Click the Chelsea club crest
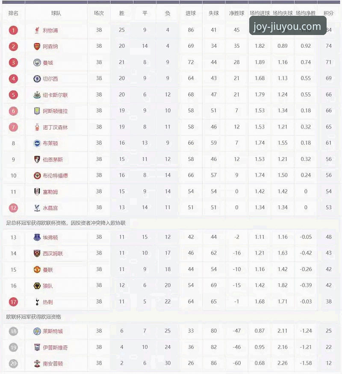This screenshot has width=342, height=374. click(x=37, y=79)
